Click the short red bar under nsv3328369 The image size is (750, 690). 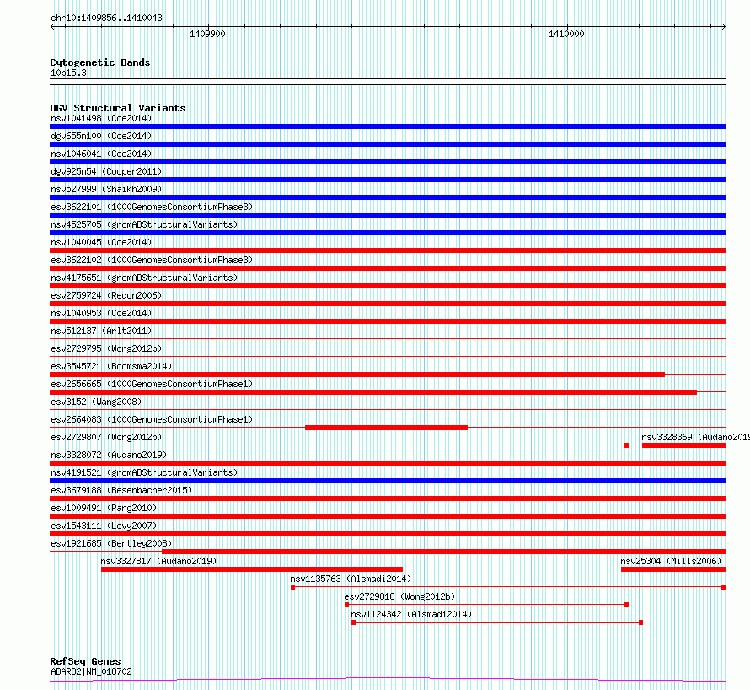click(x=684, y=445)
